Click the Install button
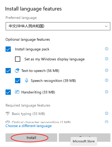 [x=31, y=138]
